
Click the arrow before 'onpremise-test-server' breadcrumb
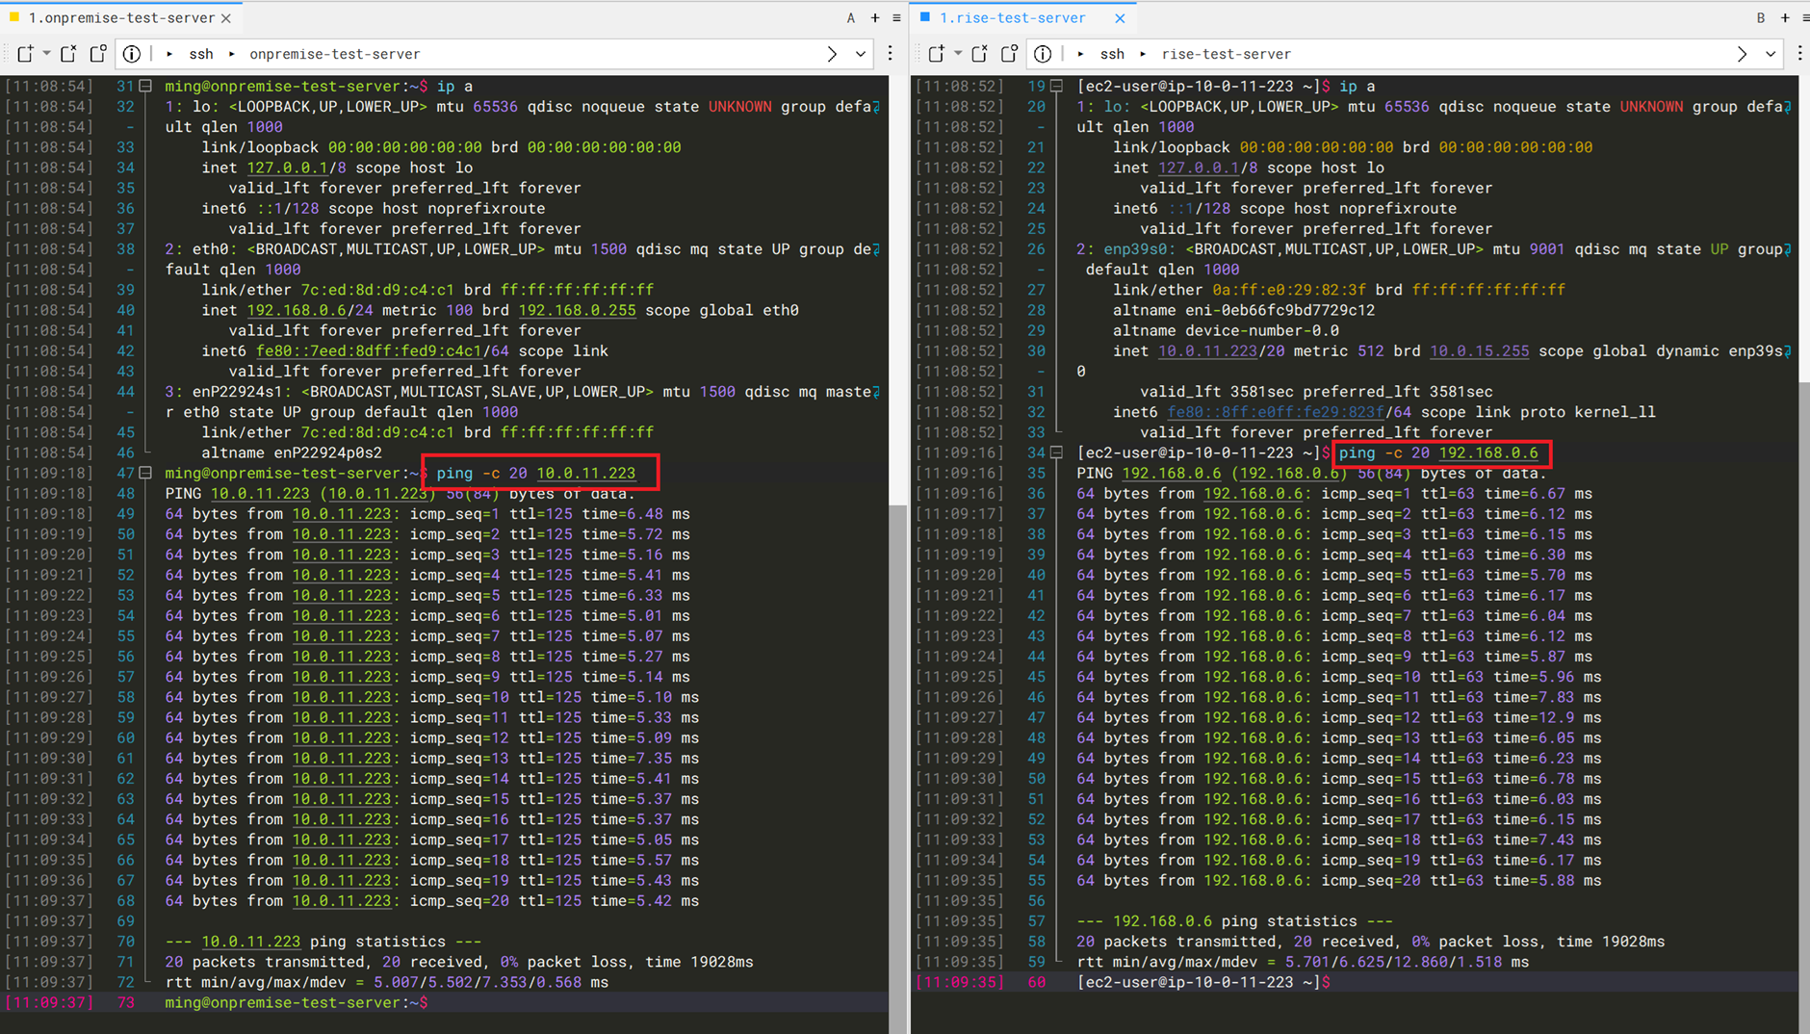click(232, 54)
